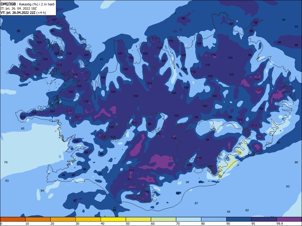Click the DMI/IGB Rakastig title line
The width and height of the screenshot is (302, 226).
27,4
